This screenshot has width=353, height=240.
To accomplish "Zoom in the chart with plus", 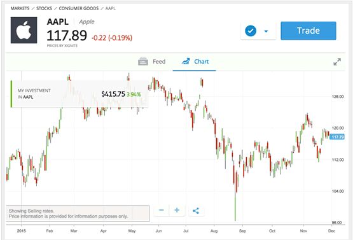I will 177,210.
